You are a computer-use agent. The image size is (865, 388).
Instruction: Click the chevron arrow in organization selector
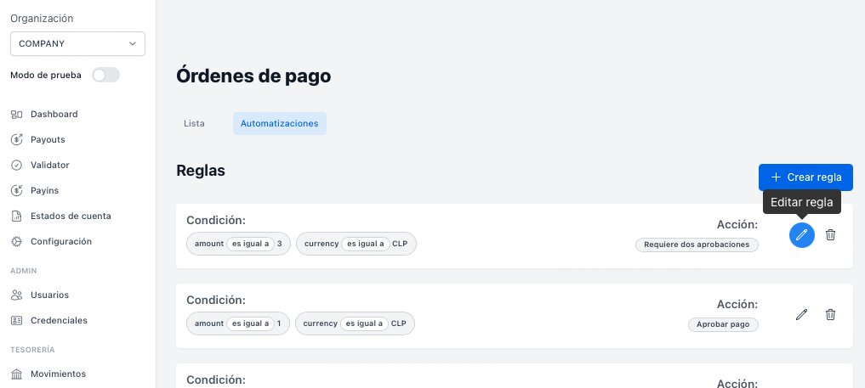point(133,43)
